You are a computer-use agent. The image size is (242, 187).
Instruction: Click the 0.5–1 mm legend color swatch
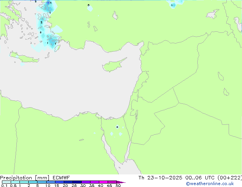15,182
